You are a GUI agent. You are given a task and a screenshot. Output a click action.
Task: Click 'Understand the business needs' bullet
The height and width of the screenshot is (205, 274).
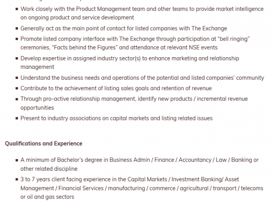tap(142, 78)
